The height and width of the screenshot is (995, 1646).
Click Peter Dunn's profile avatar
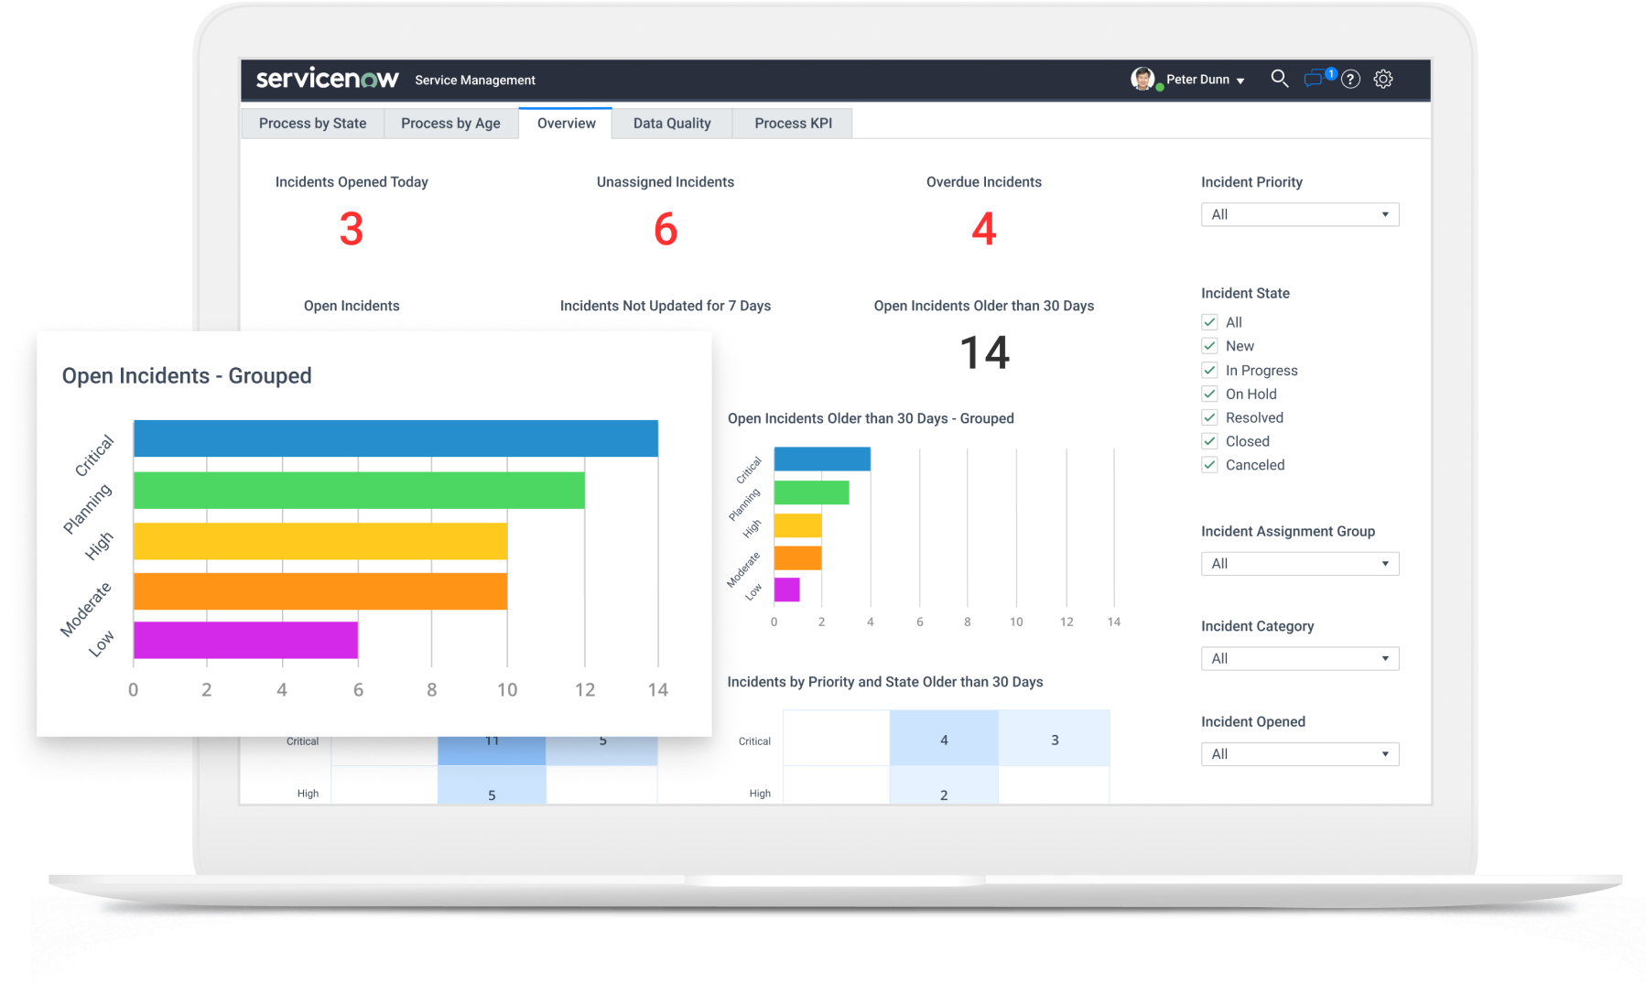1142,79
